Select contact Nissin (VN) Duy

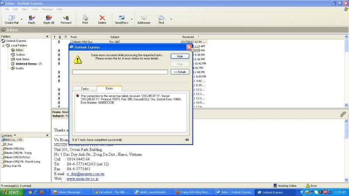(x=13, y=148)
